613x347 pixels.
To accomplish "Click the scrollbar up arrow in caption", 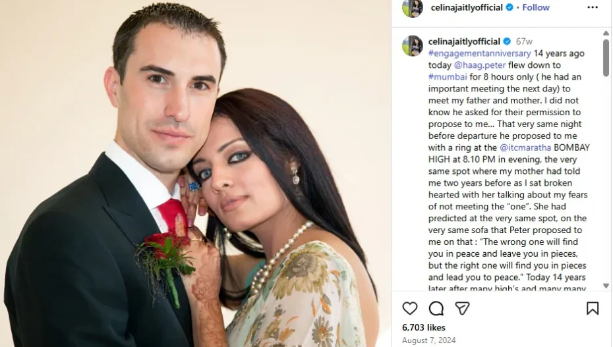I will (x=606, y=33).
